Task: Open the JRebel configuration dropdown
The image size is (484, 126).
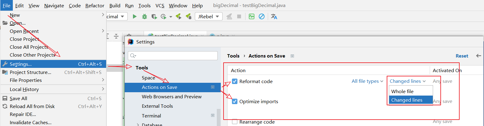Action: point(209,16)
